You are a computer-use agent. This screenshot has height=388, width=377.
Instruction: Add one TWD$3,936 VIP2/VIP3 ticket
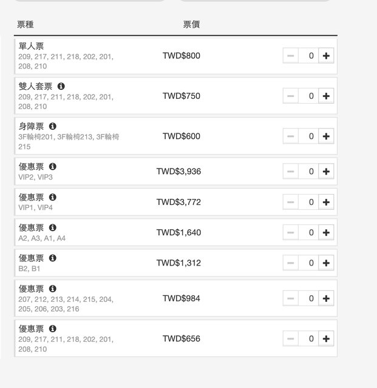[326, 172]
